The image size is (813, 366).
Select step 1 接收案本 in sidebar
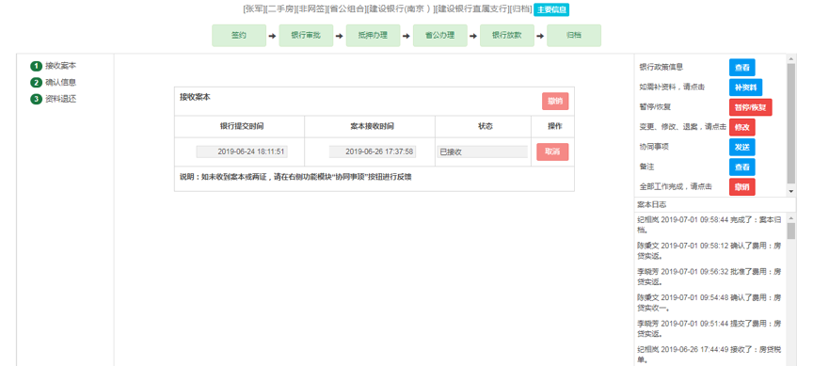(54, 66)
